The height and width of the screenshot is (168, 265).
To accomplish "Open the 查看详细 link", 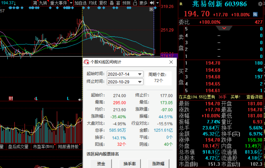I will pyautogui.click(x=254, y=97).
